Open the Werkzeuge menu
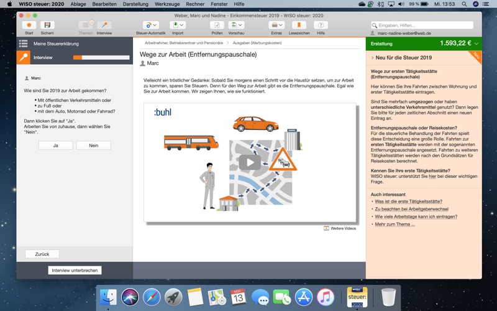 tap(167, 4)
